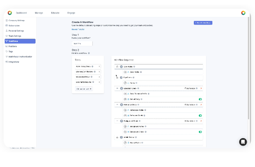Open the Educate menu

pyautogui.click(x=55, y=13)
